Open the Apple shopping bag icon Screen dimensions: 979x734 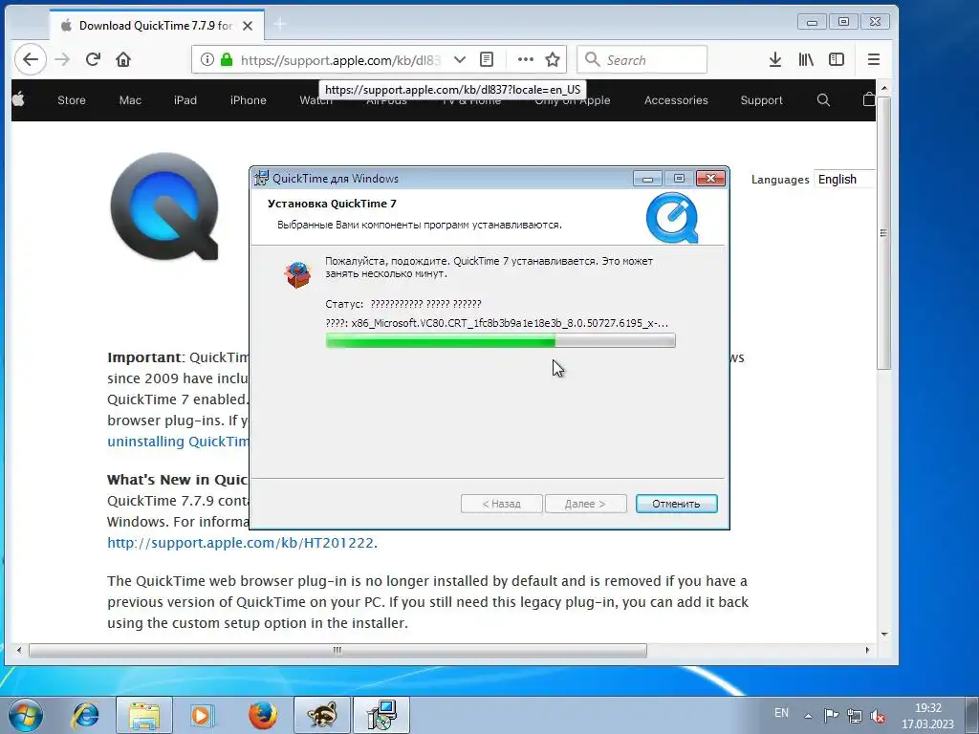click(868, 99)
